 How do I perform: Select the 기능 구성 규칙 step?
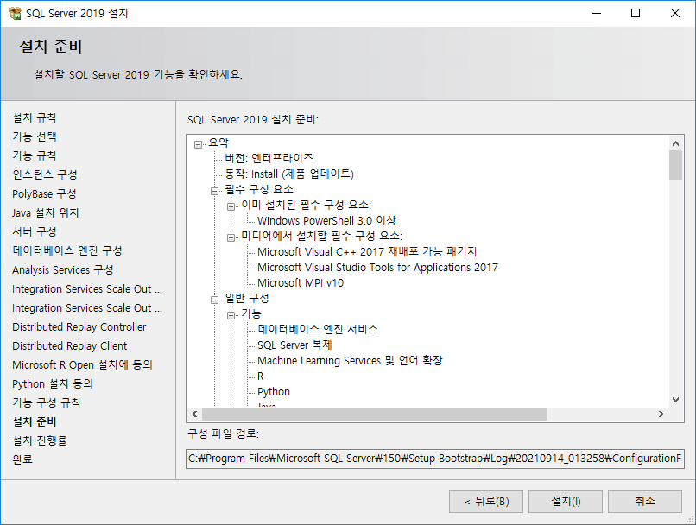click(46, 403)
